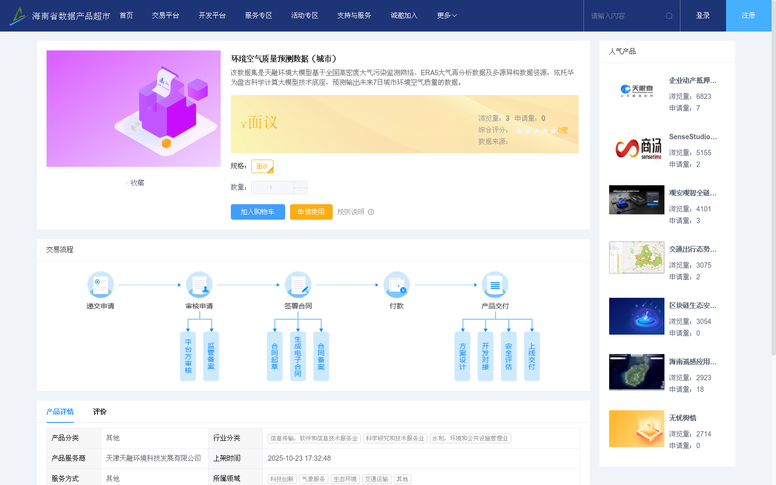This screenshot has height=485, width=776.
Task: Open the 区块链生态安 product thumbnail
Action: click(x=637, y=316)
